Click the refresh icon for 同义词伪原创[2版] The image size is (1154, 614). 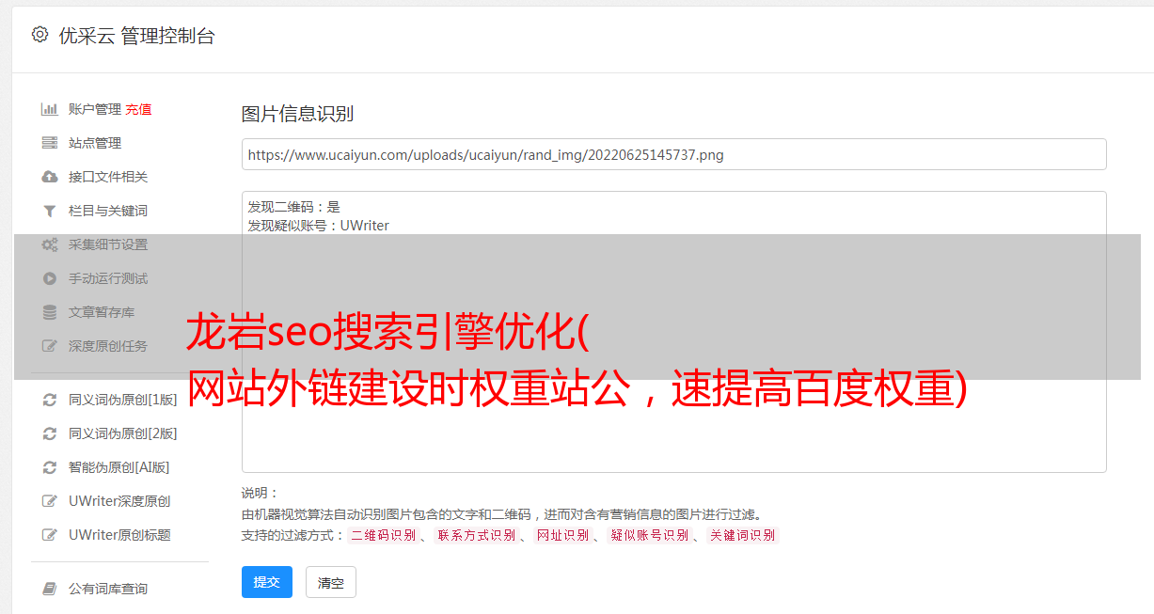49,433
